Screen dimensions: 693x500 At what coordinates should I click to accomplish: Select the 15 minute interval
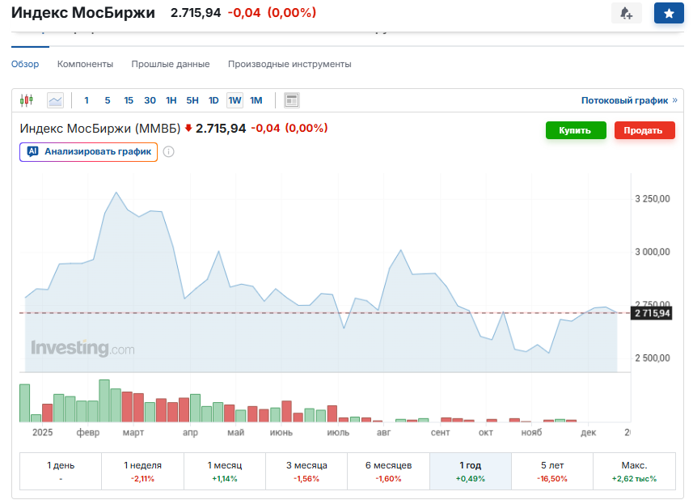tap(129, 100)
